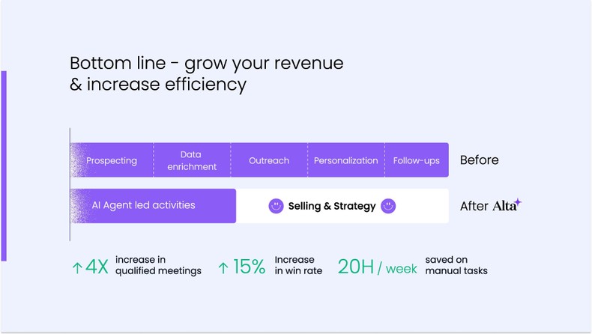Click the Before label

coord(479,160)
